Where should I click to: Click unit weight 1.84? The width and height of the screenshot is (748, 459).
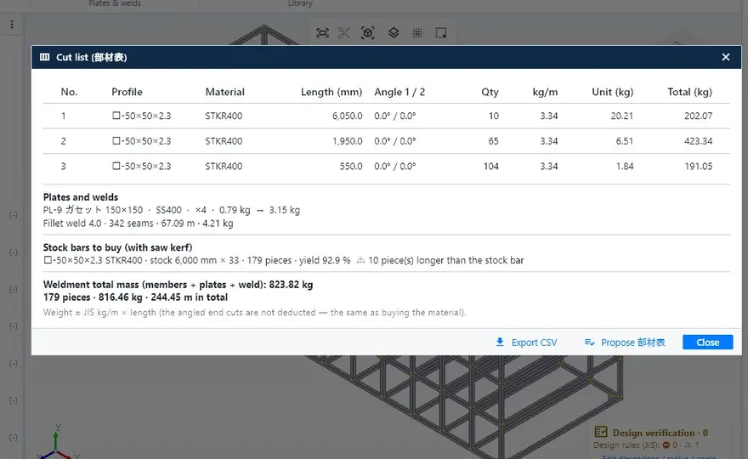tap(625, 167)
